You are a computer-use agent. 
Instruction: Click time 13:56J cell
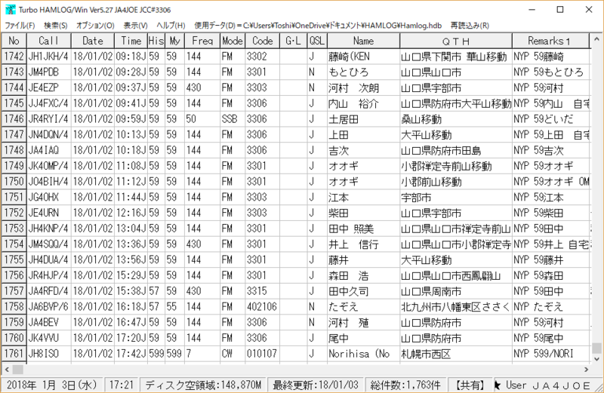131,259
